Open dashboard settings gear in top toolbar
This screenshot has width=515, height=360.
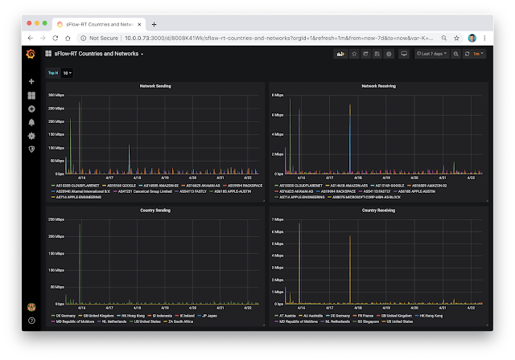pos(389,54)
